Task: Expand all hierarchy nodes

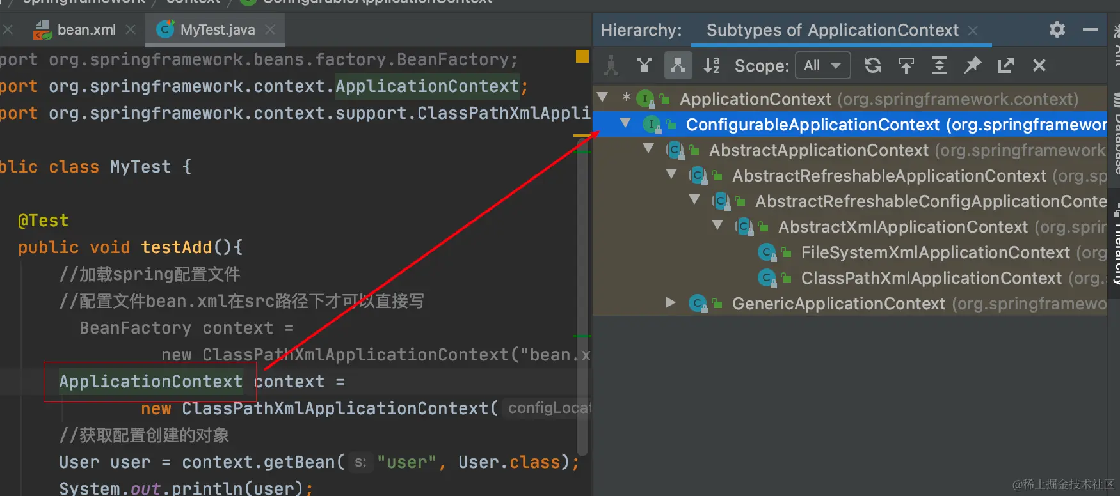Action: coord(940,65)
